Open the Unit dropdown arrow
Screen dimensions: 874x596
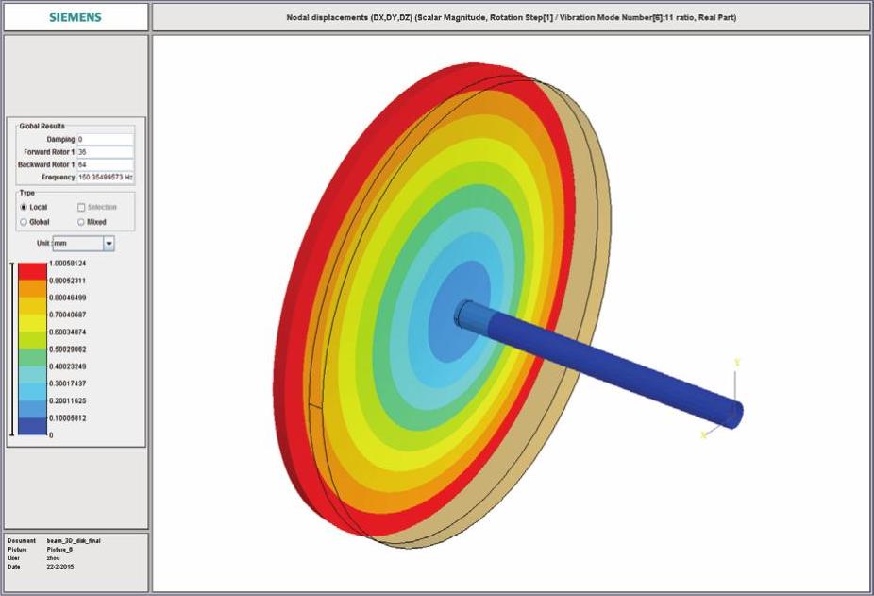(109, 244)
